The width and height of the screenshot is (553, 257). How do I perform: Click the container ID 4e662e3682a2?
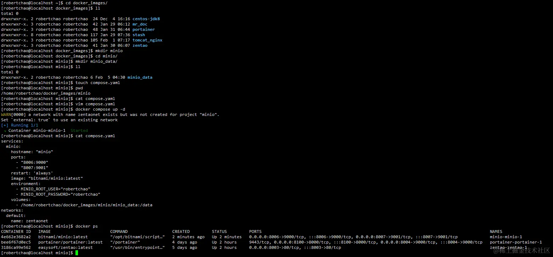tap(16, 237)
